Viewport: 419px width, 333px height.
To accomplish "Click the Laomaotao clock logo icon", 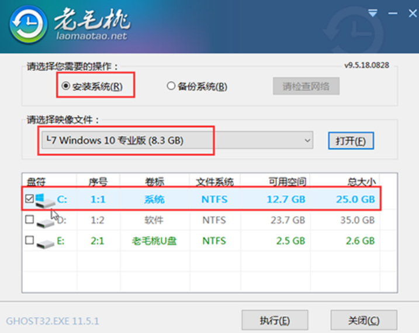I will [x=28, y=25].
